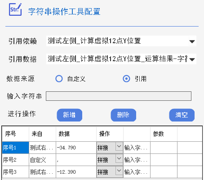Click the 来自 column header

pos(42,134)
